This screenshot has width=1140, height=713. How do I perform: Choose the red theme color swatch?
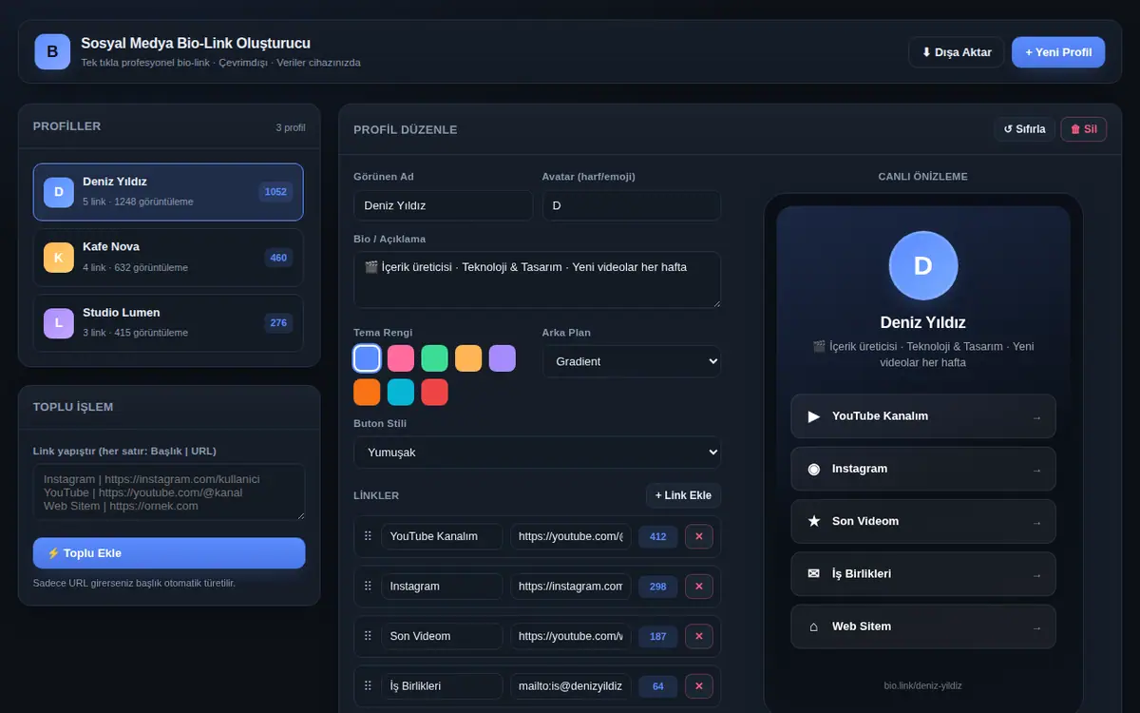click(x=434, y=392)
